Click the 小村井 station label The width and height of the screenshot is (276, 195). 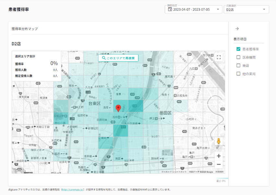[x=190, y=119]
